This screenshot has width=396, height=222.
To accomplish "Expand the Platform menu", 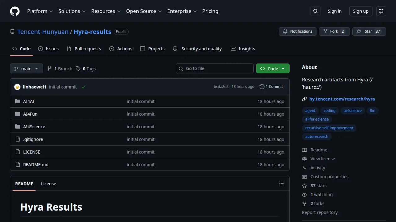I will pyautogui.click(x=40, y=11).
